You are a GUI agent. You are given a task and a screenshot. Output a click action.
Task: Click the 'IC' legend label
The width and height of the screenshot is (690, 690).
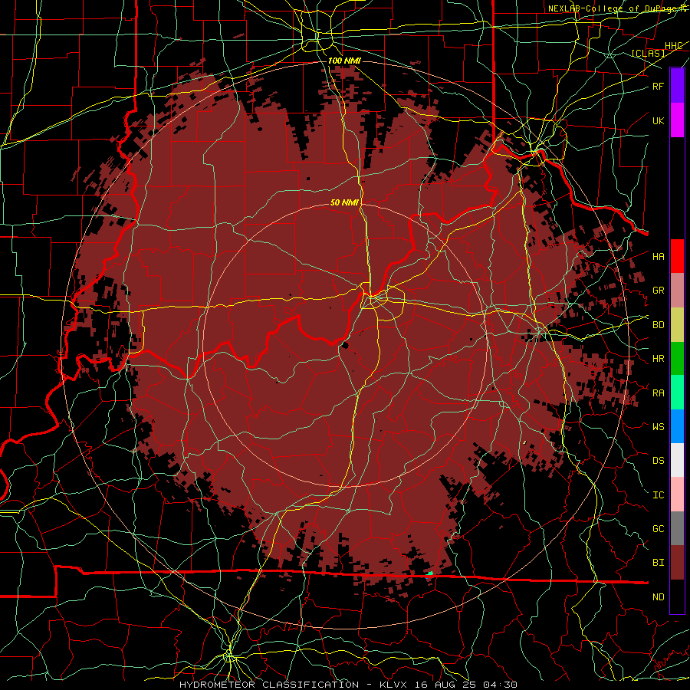point(659,495)
